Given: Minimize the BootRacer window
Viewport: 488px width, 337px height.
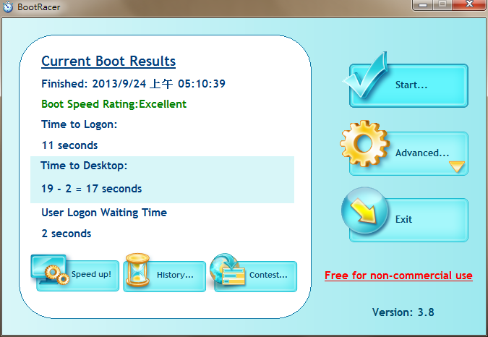Looking at the screenshot, I should (x=422, y=4).
